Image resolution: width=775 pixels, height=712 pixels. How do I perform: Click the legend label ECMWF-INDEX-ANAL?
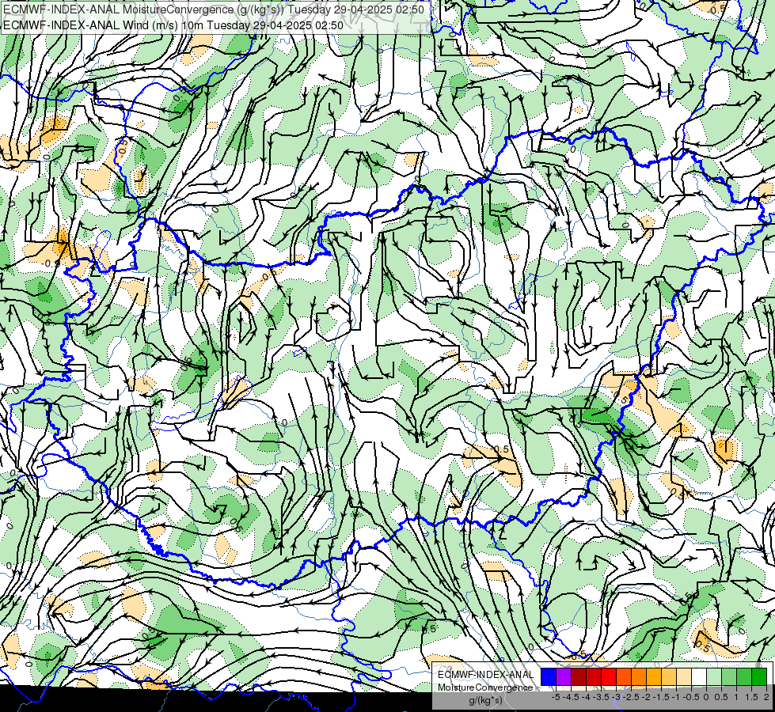pos(486,675)
